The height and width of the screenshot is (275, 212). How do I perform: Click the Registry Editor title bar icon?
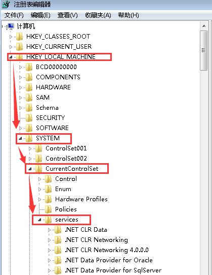tap(6, 4)
